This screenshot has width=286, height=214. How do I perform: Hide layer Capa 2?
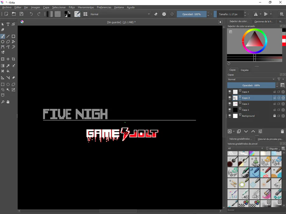(230, 104)
